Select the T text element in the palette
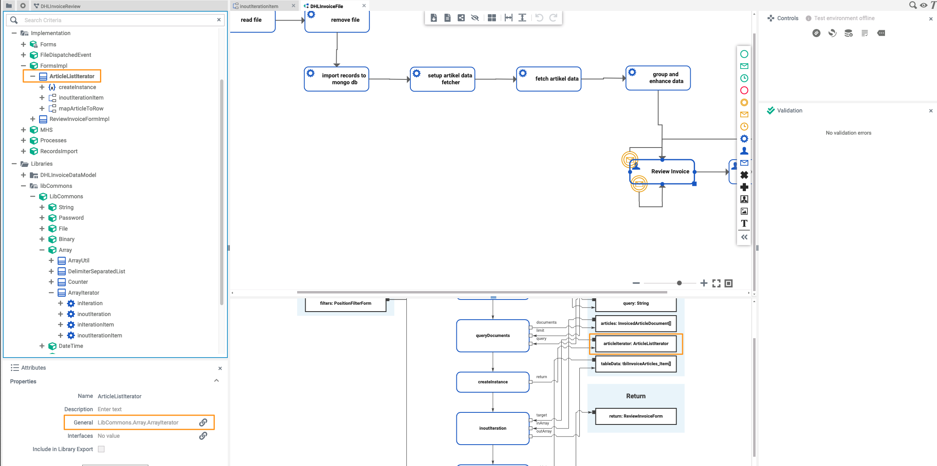Viewport: 937px width, 466px height. [x=744, y=223]
